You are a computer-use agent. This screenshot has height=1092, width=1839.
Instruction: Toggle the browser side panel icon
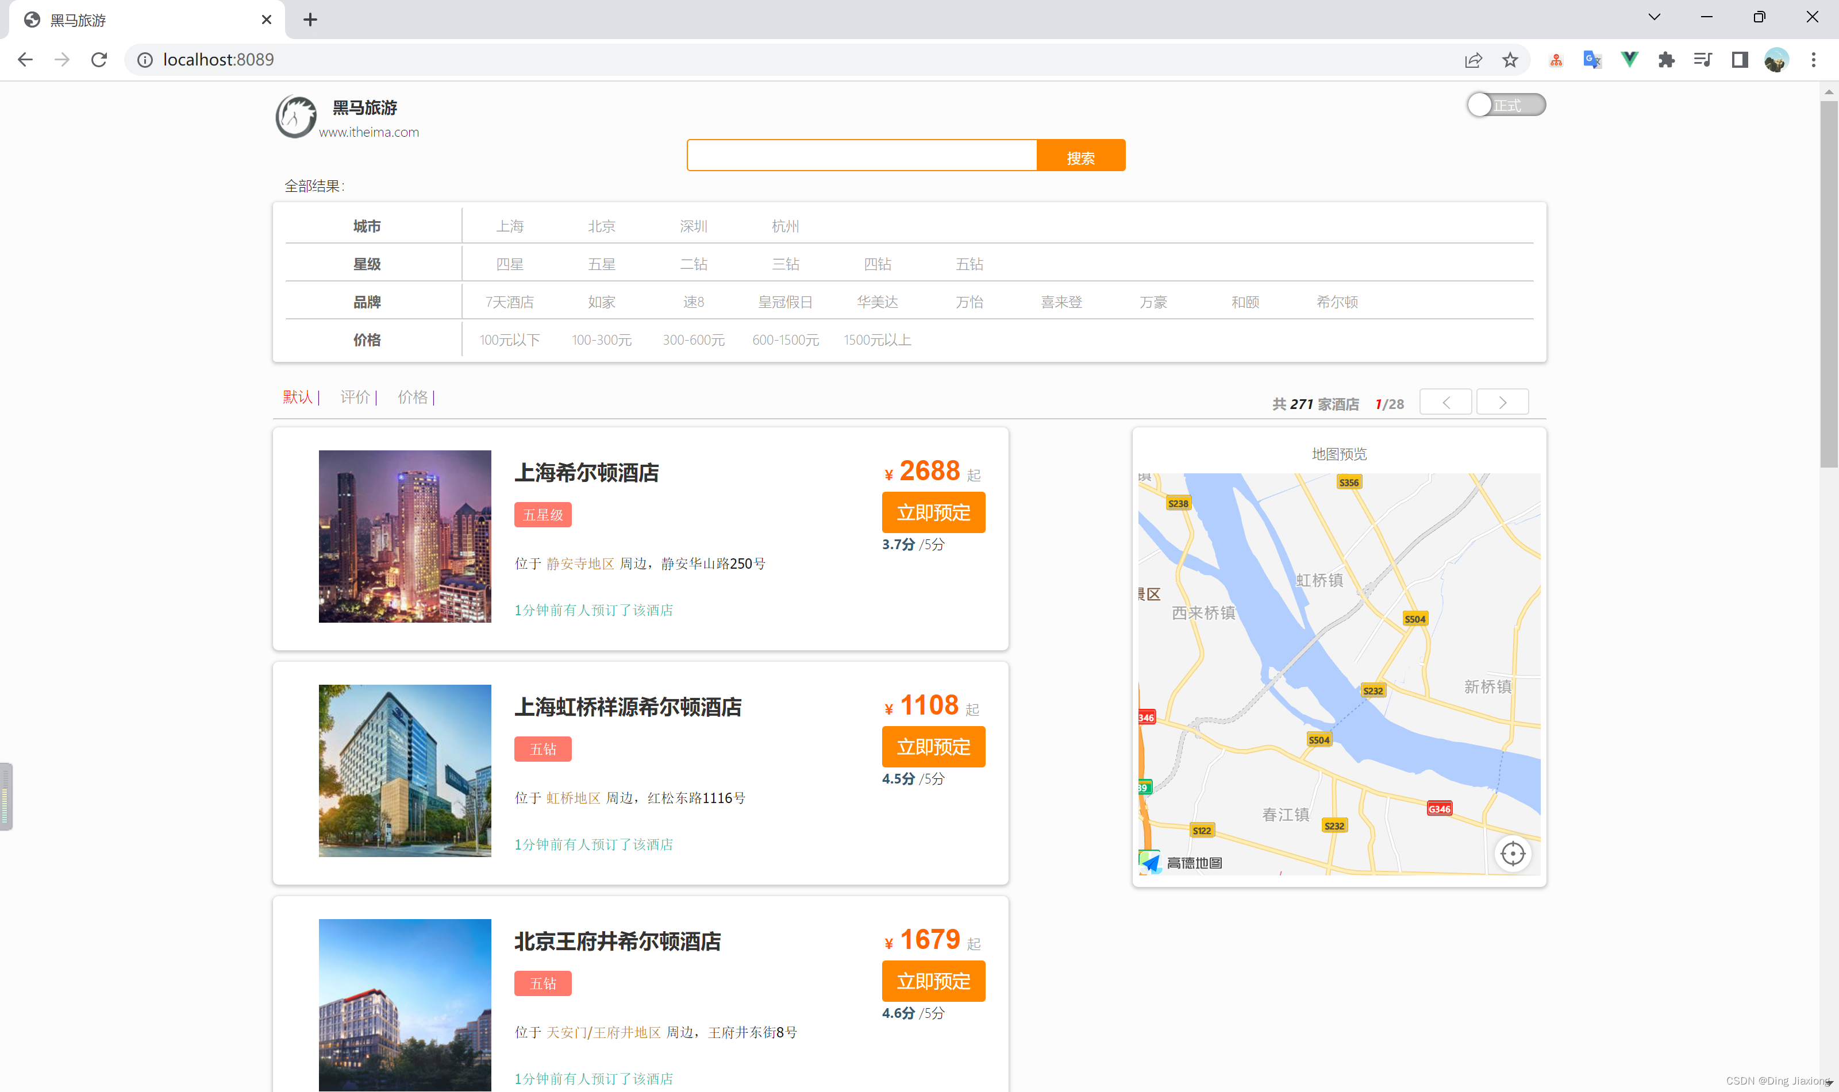[x=1740, y=60]
